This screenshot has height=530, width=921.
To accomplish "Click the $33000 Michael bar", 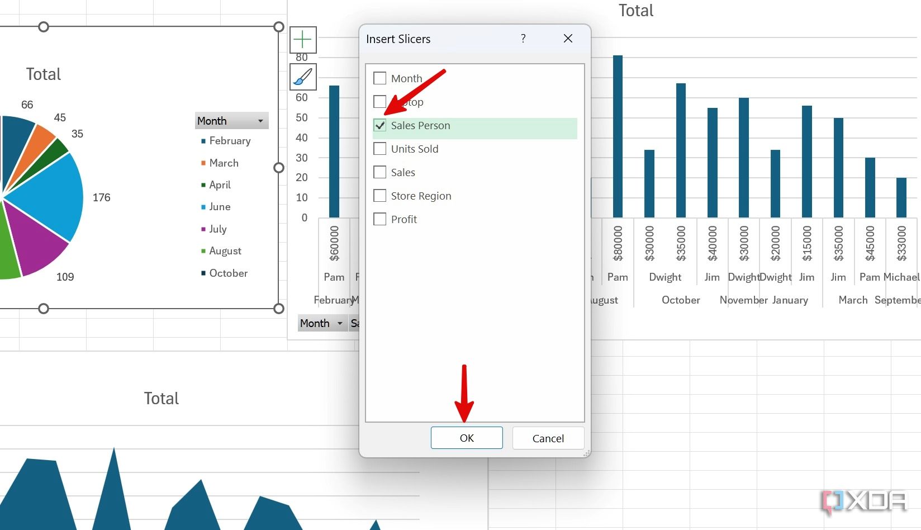I will tap(901, 198).
